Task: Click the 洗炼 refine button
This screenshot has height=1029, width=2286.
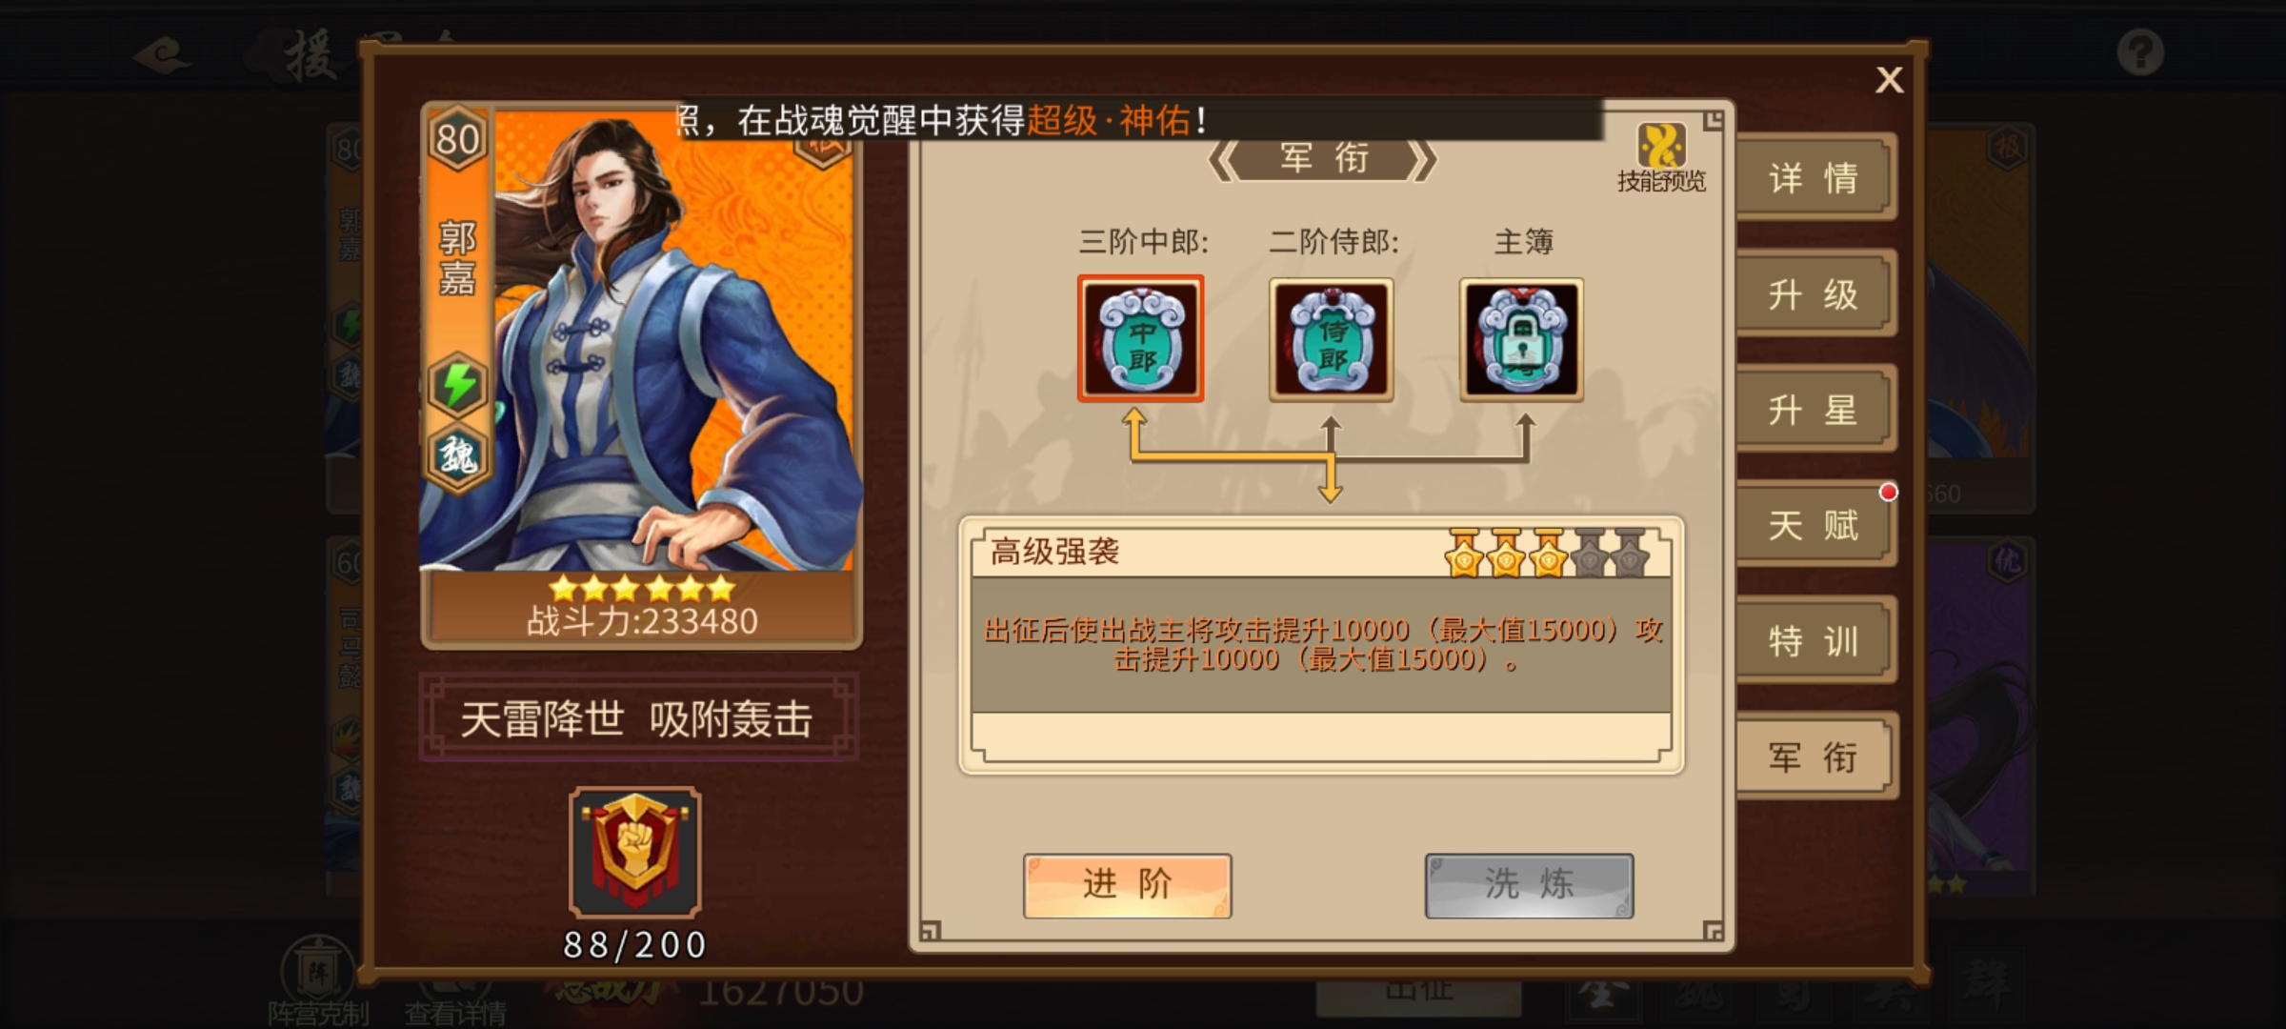Action: pyautogui.click(x=1529, y=885)
